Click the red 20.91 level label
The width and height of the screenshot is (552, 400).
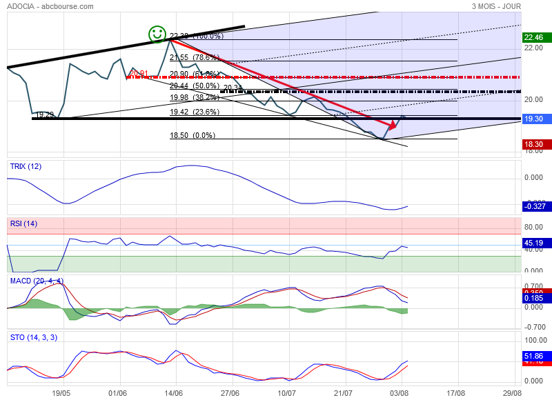[x=139, y=74]
